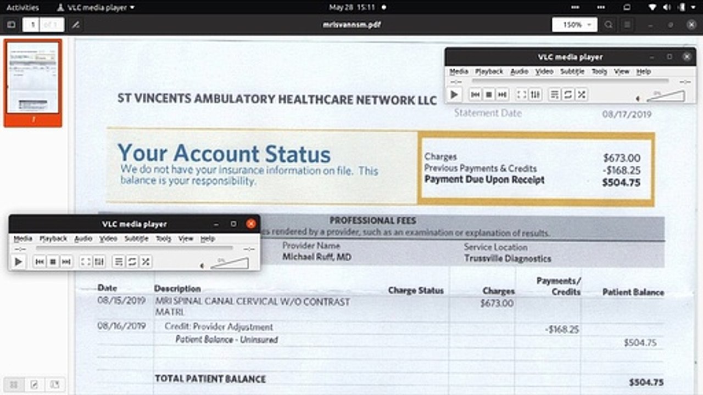Maximize the orange-close VLC window
This screenshot has width=703, height=395.
tap(233, 224)
